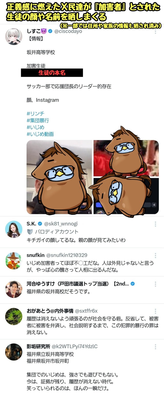This screenshot has height=393, width=164.
Task: Open more options on 河合ゆうすけ's reply
Action: point(155,284)
